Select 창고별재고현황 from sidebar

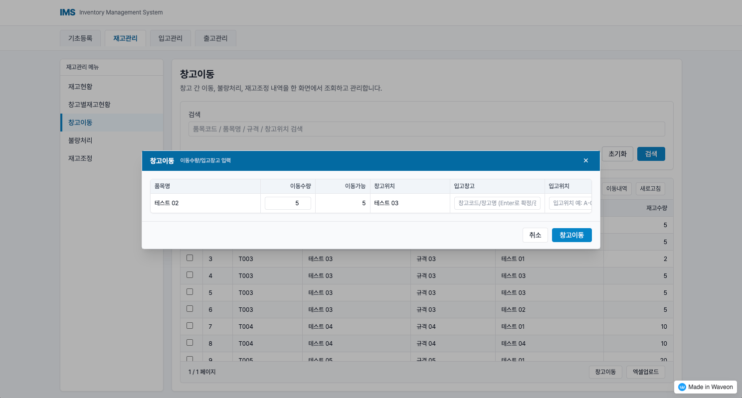point(89,105)
